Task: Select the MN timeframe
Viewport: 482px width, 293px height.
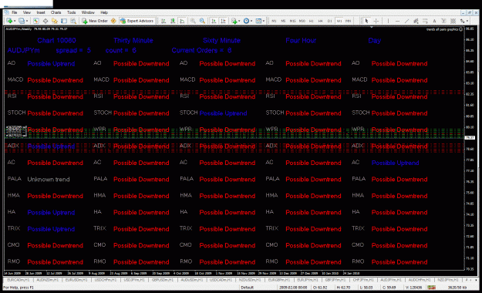Action: click(x=348, y=21)
